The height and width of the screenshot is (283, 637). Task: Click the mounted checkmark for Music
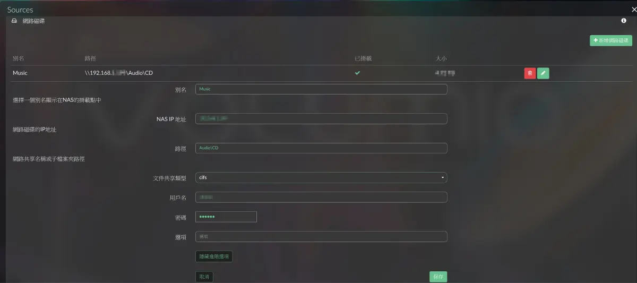357,73
